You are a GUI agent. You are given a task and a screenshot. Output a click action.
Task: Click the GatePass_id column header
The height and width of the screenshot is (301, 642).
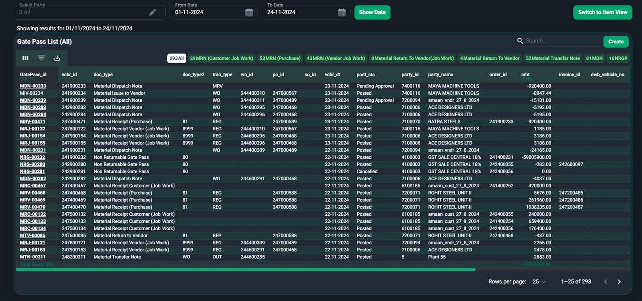(33, 74)
